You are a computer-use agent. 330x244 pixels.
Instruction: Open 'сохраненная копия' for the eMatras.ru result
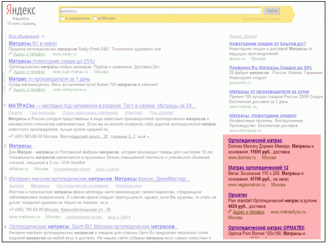click(x=72, y=169)
